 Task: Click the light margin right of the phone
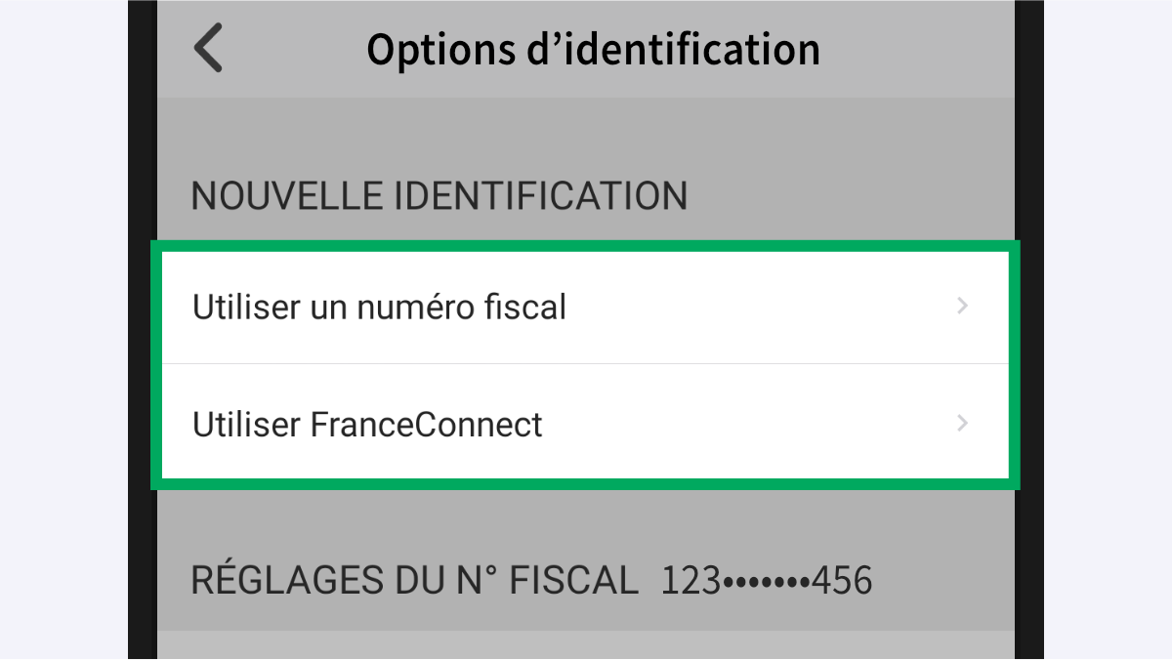click(1108, 330)
